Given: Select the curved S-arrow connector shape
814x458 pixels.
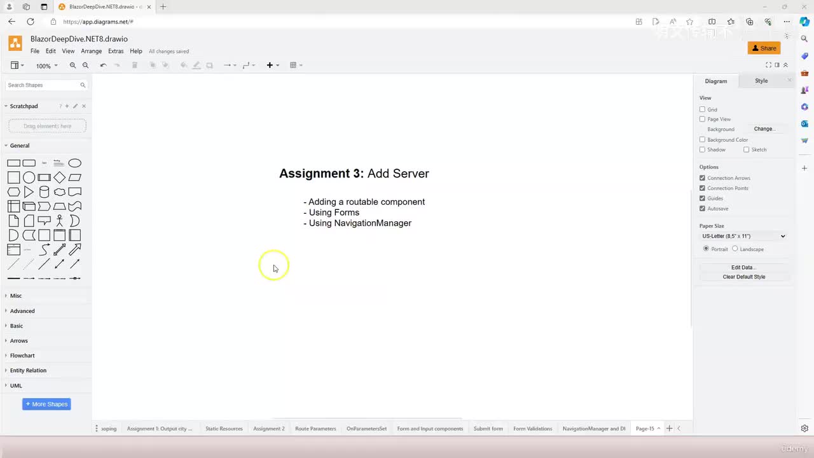Looking at the screenshot, I should [x=45, y=250].
